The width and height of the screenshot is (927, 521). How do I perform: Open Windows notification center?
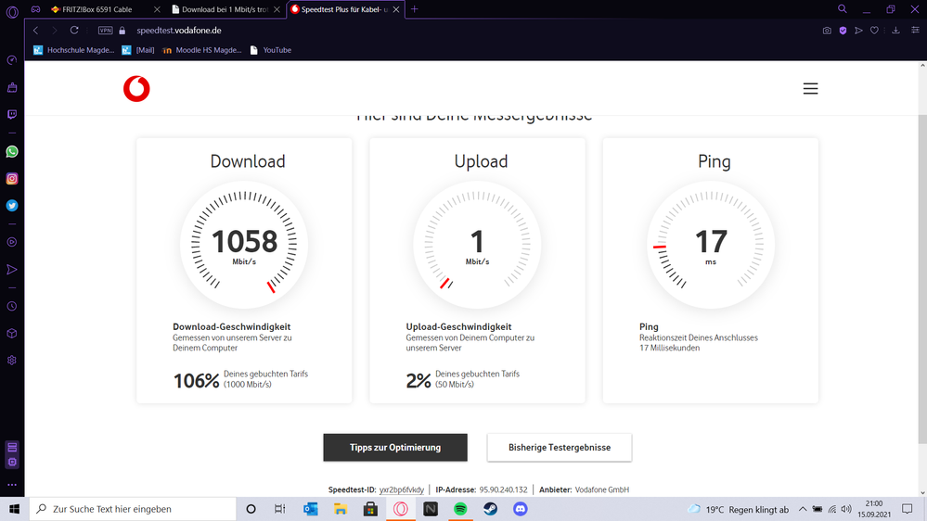[x=907, y=509]
